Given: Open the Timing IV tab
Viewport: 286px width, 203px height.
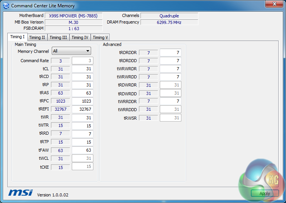Looking at the screenshot, I should pos(80,37).
